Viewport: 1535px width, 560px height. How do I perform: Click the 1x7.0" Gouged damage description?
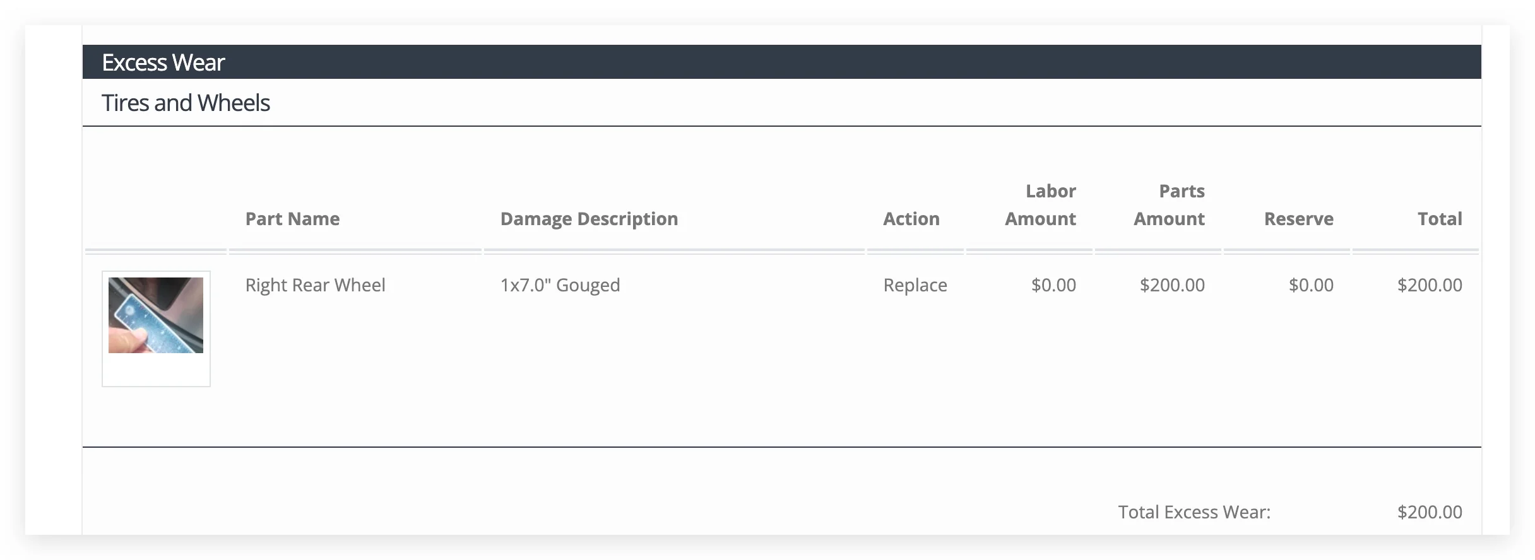click(560, 285)
